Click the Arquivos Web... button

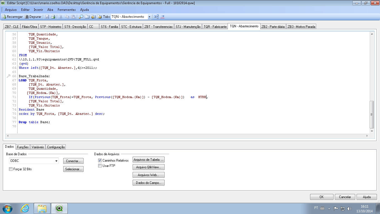coord(149,175)
